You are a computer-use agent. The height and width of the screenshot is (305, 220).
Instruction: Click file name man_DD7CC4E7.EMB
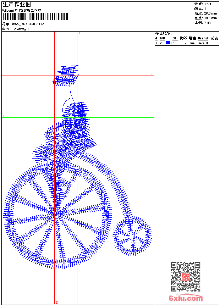pos(29,24)
